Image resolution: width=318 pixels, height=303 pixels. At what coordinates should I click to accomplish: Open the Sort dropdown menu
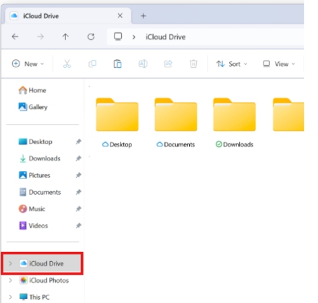(232, 64)
